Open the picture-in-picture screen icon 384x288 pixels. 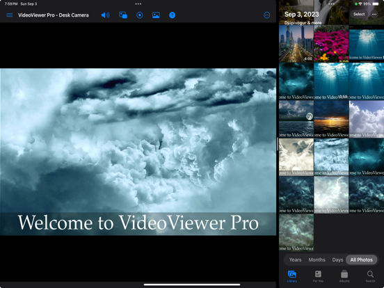coord(123,15)
